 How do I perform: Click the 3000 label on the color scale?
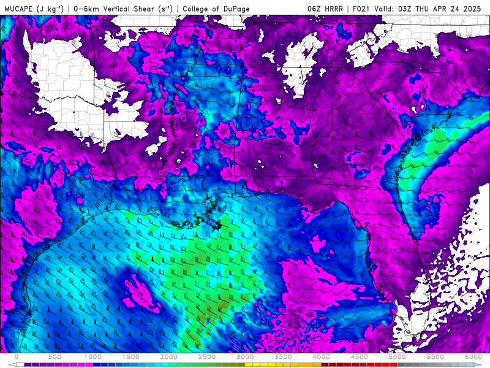[x=246, y=357]
